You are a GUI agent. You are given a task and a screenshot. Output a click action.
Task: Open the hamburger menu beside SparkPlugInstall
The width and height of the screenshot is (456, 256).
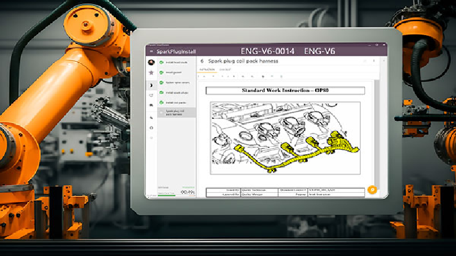pos(151,52)
